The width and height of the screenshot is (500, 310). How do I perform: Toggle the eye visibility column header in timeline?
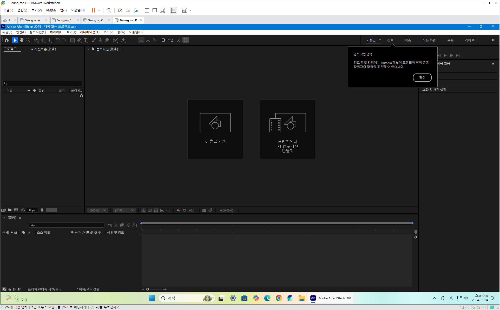(x=4, y=232)
